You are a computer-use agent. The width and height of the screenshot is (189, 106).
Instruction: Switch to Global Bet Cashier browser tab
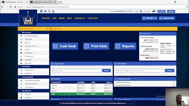pyautogui.click(x=43, y=2)
